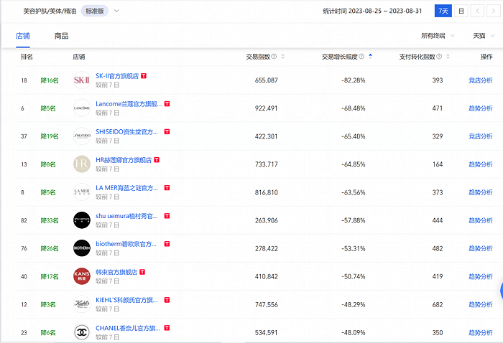Screen dimensions: 503x343
Task: Open the Lancome兰蔻官方旗舰店 store link
Action: (129, 104)
